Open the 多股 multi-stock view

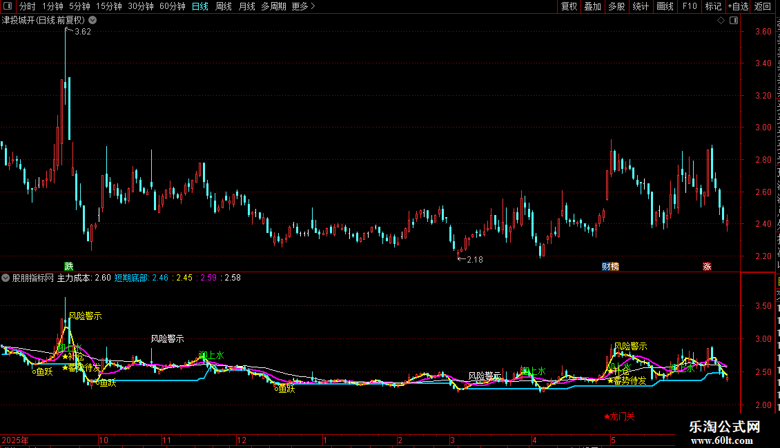[617, 6]
